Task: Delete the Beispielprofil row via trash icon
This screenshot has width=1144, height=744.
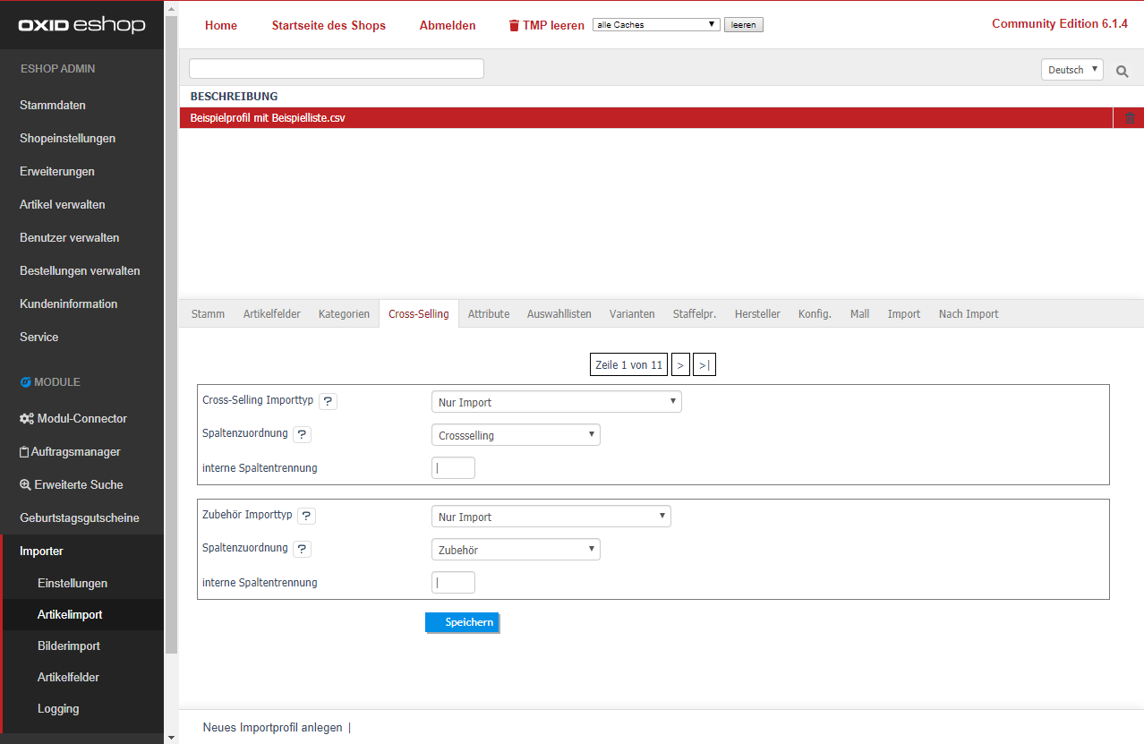Action: click(1129, 118)
